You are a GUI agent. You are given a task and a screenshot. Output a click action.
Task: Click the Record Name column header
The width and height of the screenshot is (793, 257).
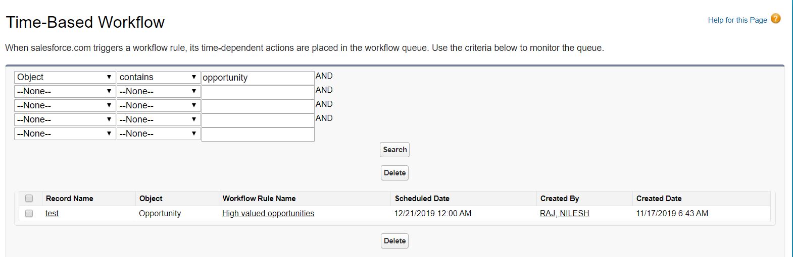coord(70,199)
